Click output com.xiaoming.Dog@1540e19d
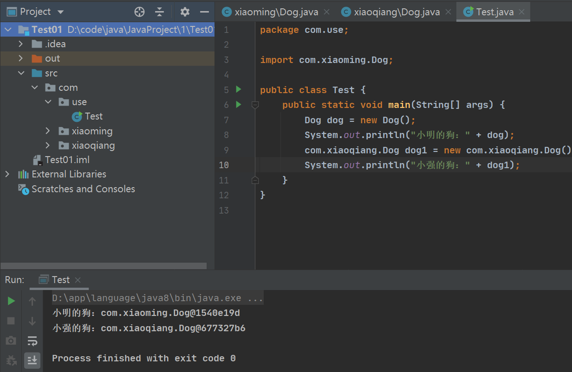This screenshot has width=572, height=372. click(170, 313)
